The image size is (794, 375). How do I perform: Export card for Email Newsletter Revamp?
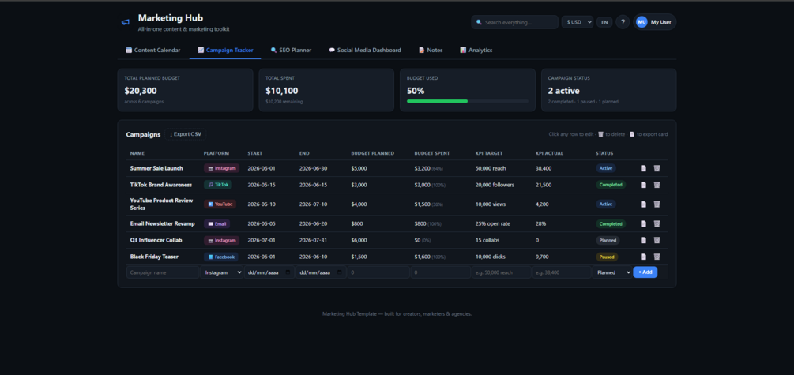[x=644, y=223]
